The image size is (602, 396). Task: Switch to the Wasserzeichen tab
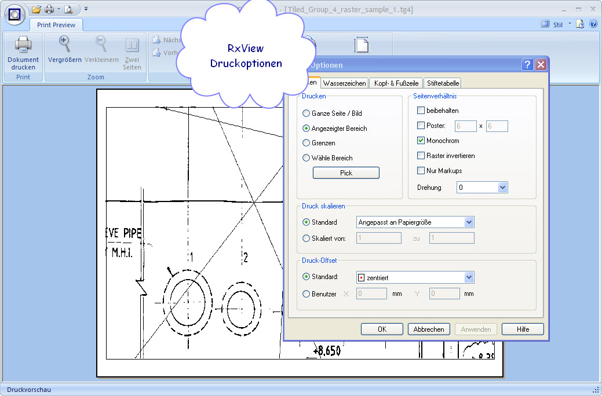(345, 83)
